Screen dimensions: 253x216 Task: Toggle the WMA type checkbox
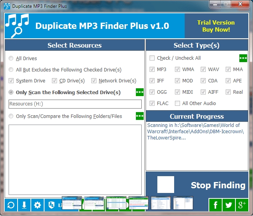pos(178,70)
